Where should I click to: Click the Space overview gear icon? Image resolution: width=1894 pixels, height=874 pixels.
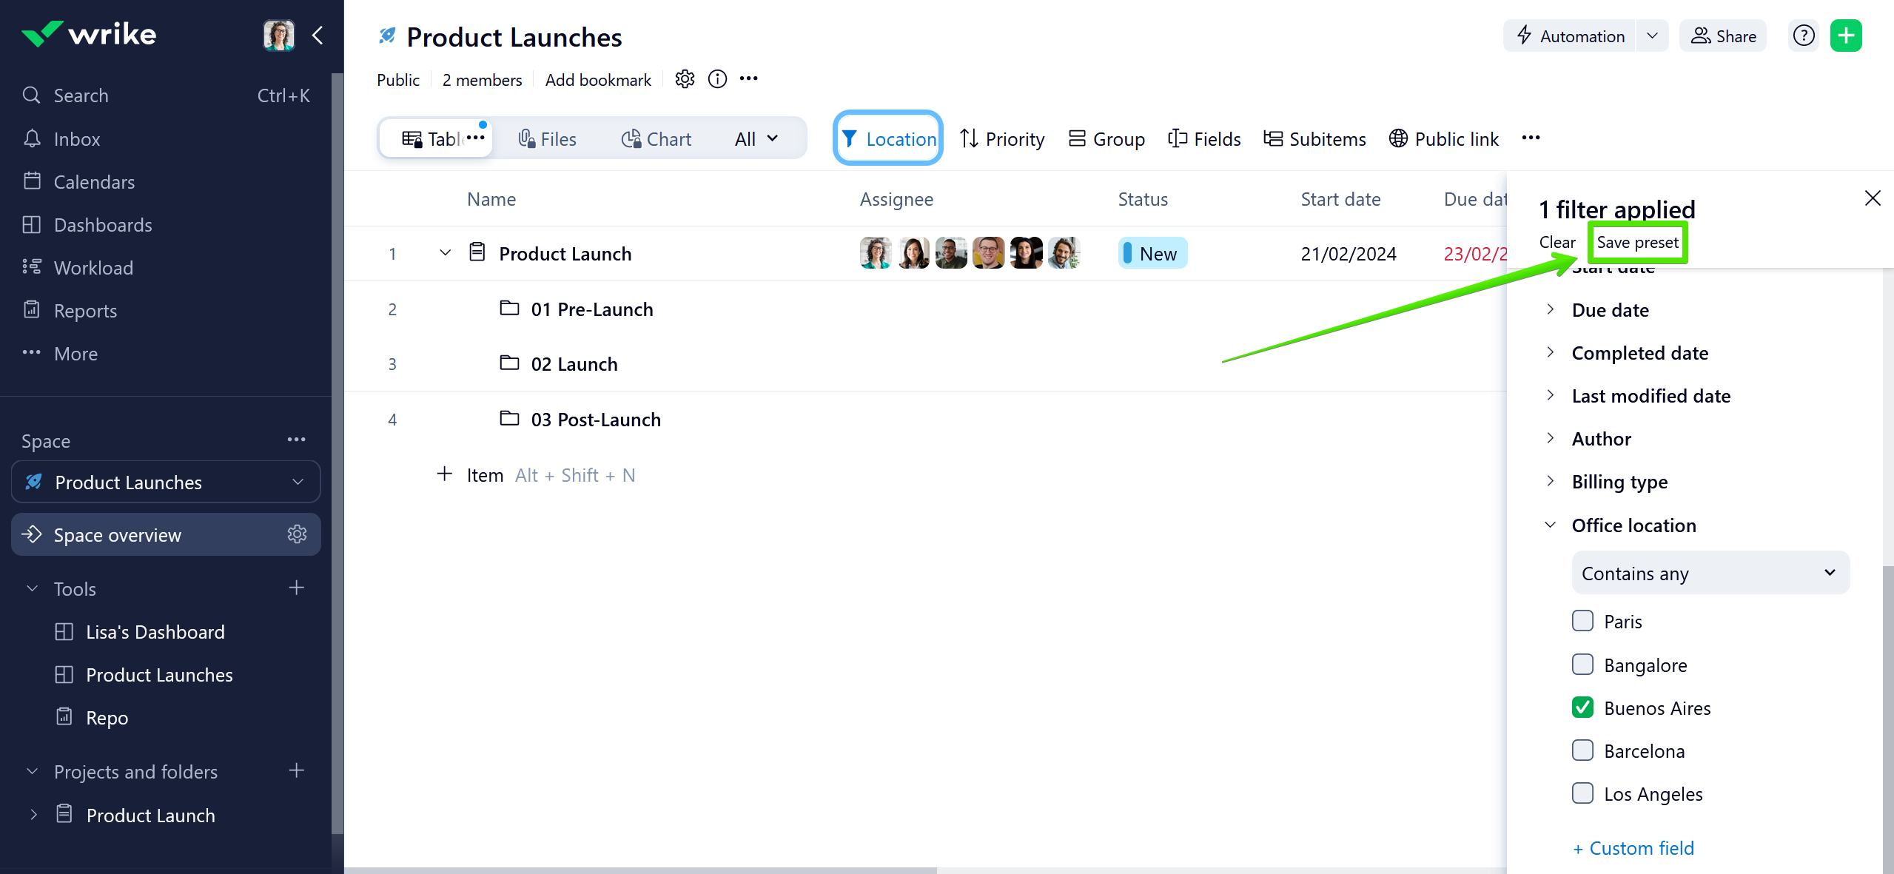(297, 534)
